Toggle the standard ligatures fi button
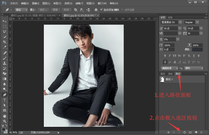The height and width of the screenshot is (135, 209). [x=165, y=62]
